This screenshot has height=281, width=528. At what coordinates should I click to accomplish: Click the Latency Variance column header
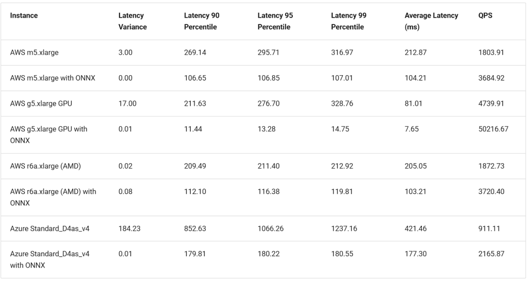(x=133, y=21)
